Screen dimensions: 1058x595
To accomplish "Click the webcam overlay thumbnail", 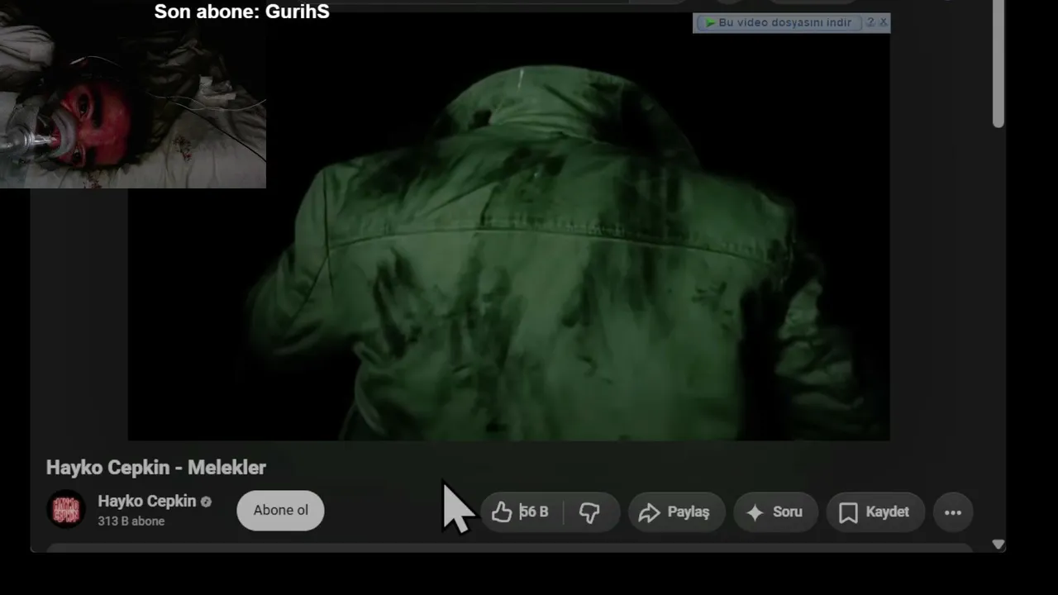I will coord(133,94).
